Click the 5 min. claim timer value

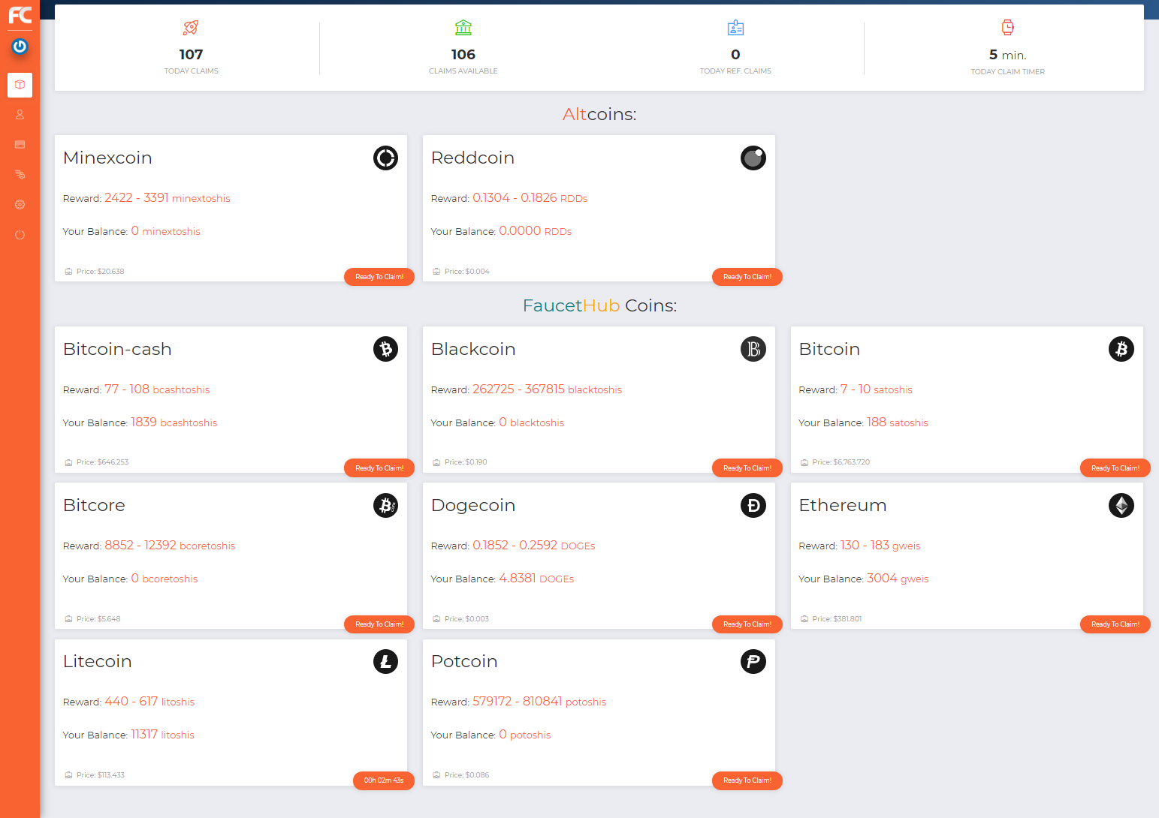tap(1007, 55)
